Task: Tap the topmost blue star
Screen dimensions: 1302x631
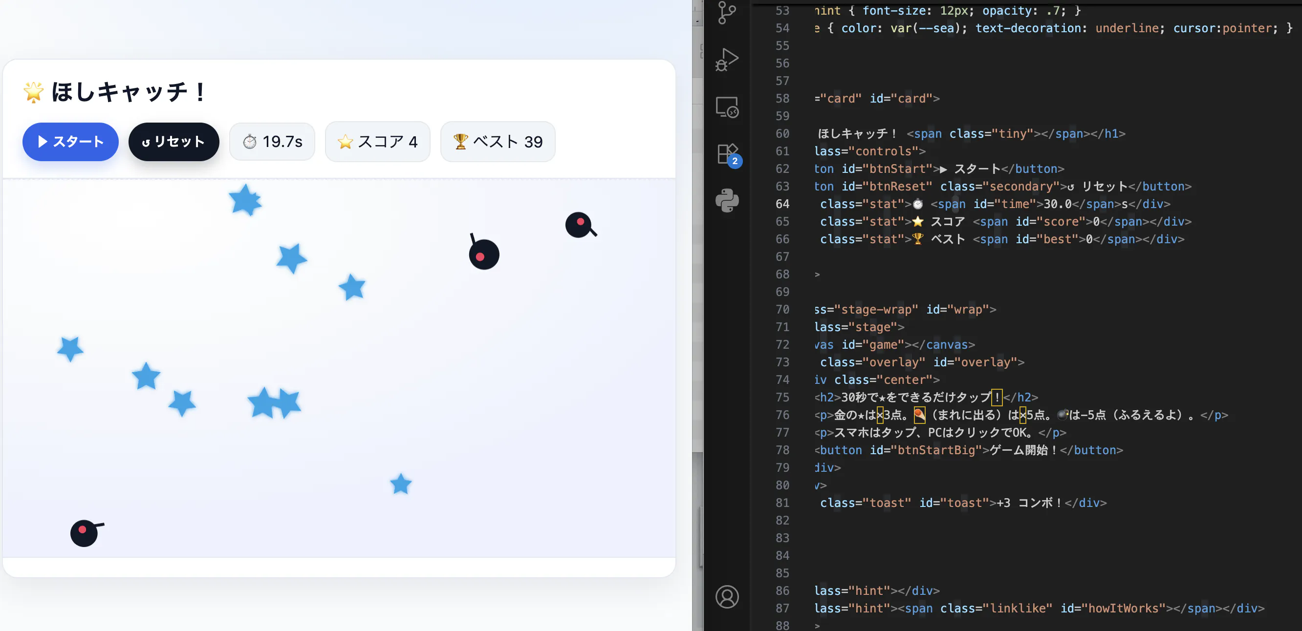Action: 245,200
